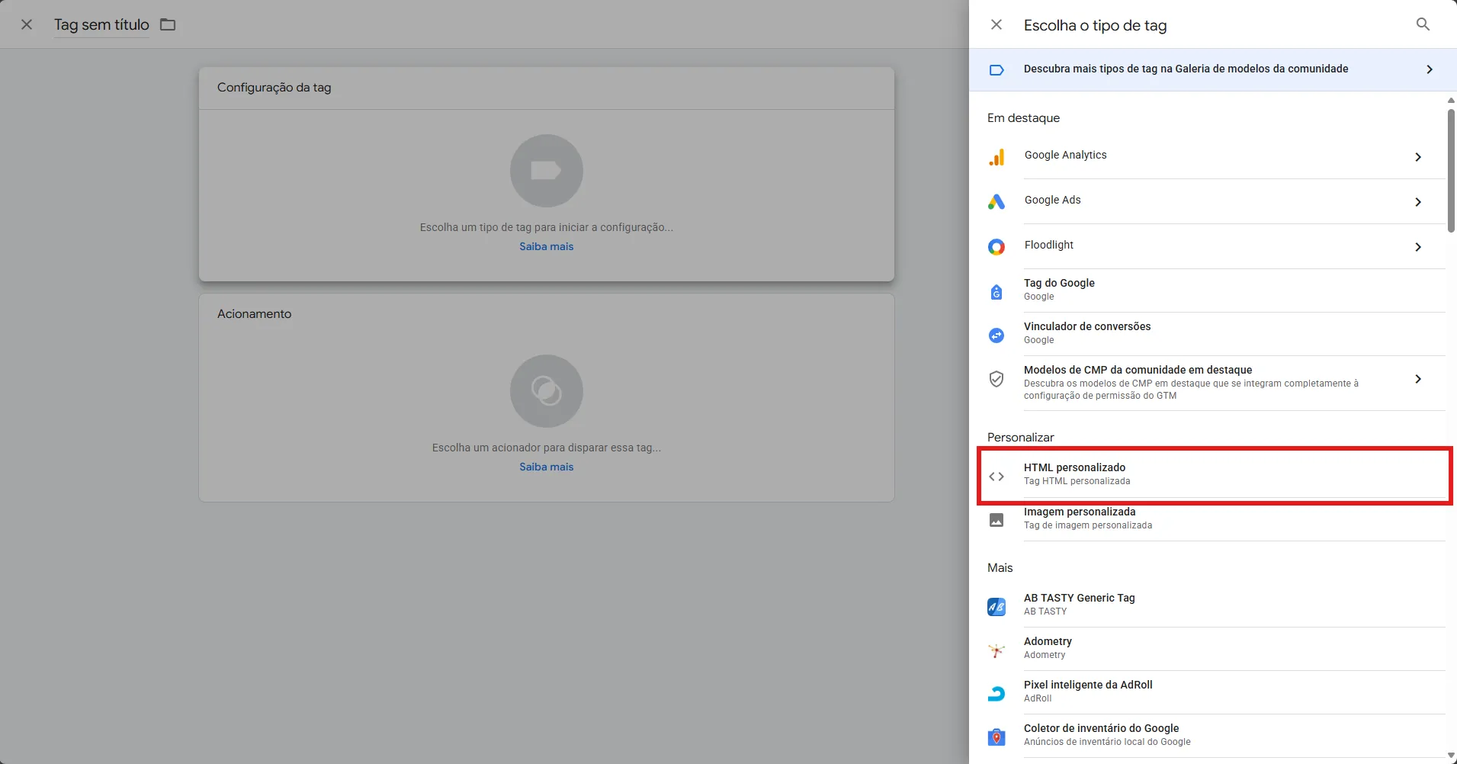Viewport: 1457px width, 764px height.
Task: Click the Imagem personalizada picture icon
Action: 996,520
